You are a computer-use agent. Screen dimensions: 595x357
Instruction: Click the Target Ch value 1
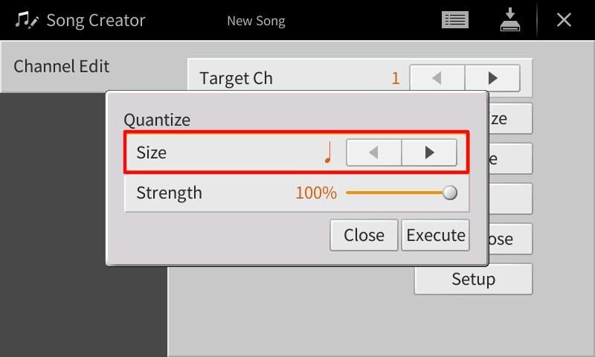click(x=396, y=78)
